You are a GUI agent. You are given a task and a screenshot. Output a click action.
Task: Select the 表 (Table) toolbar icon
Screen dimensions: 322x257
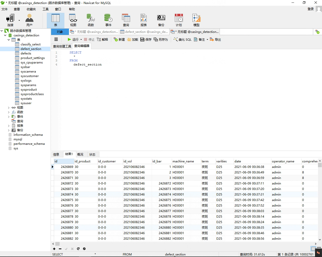click(56, 20)
